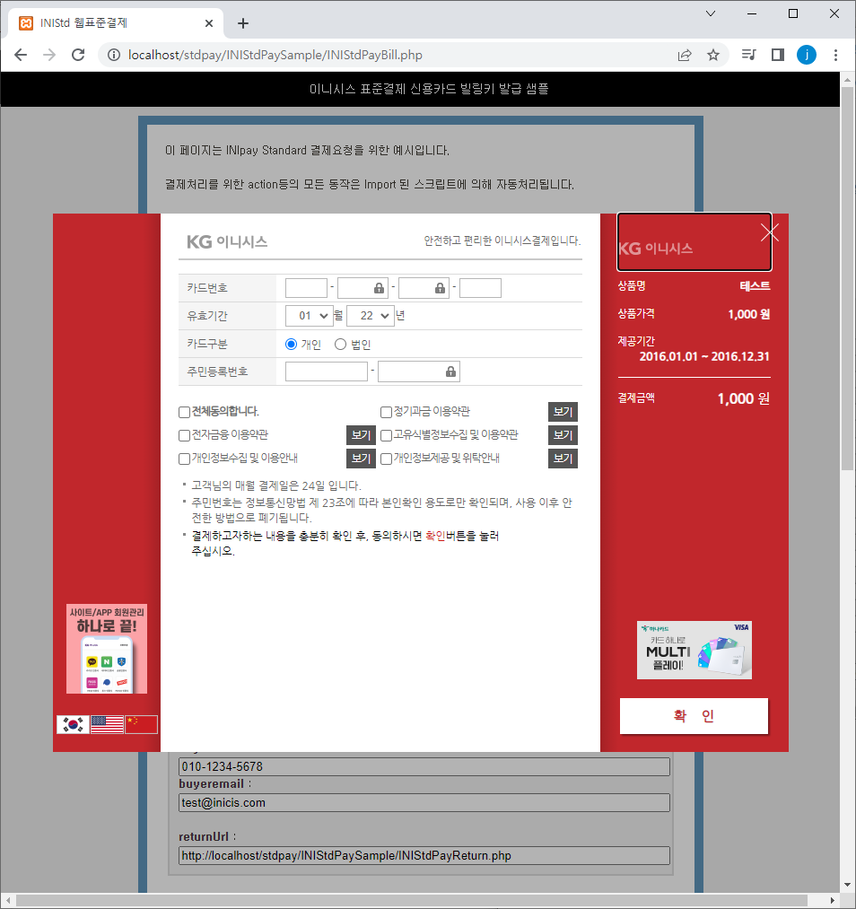The image size is (856, 909).
Task: View 개인정보제공 및 위탁안내 with 보기 button
Action: coord(563,459)
